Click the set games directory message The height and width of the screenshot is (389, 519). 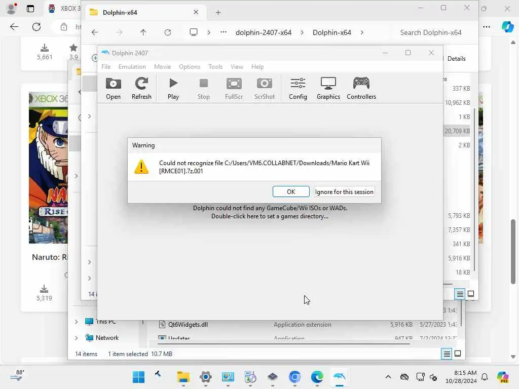click(270, 212)
